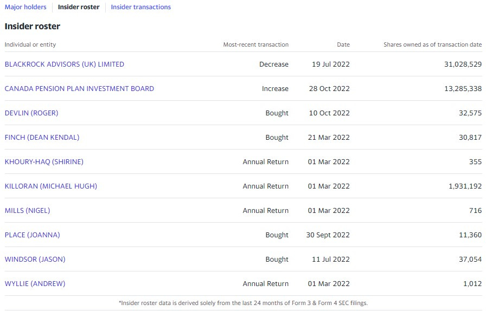Click 'Annual Return' in the Wyllie row
Viewport: 499px width, 311px height.
pos(266,284)
